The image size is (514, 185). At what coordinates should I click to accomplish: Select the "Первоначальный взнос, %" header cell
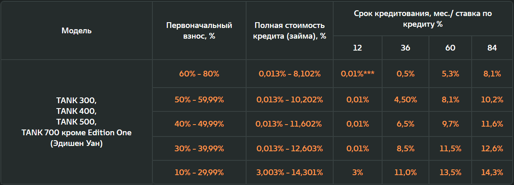[x=199, y=30]
